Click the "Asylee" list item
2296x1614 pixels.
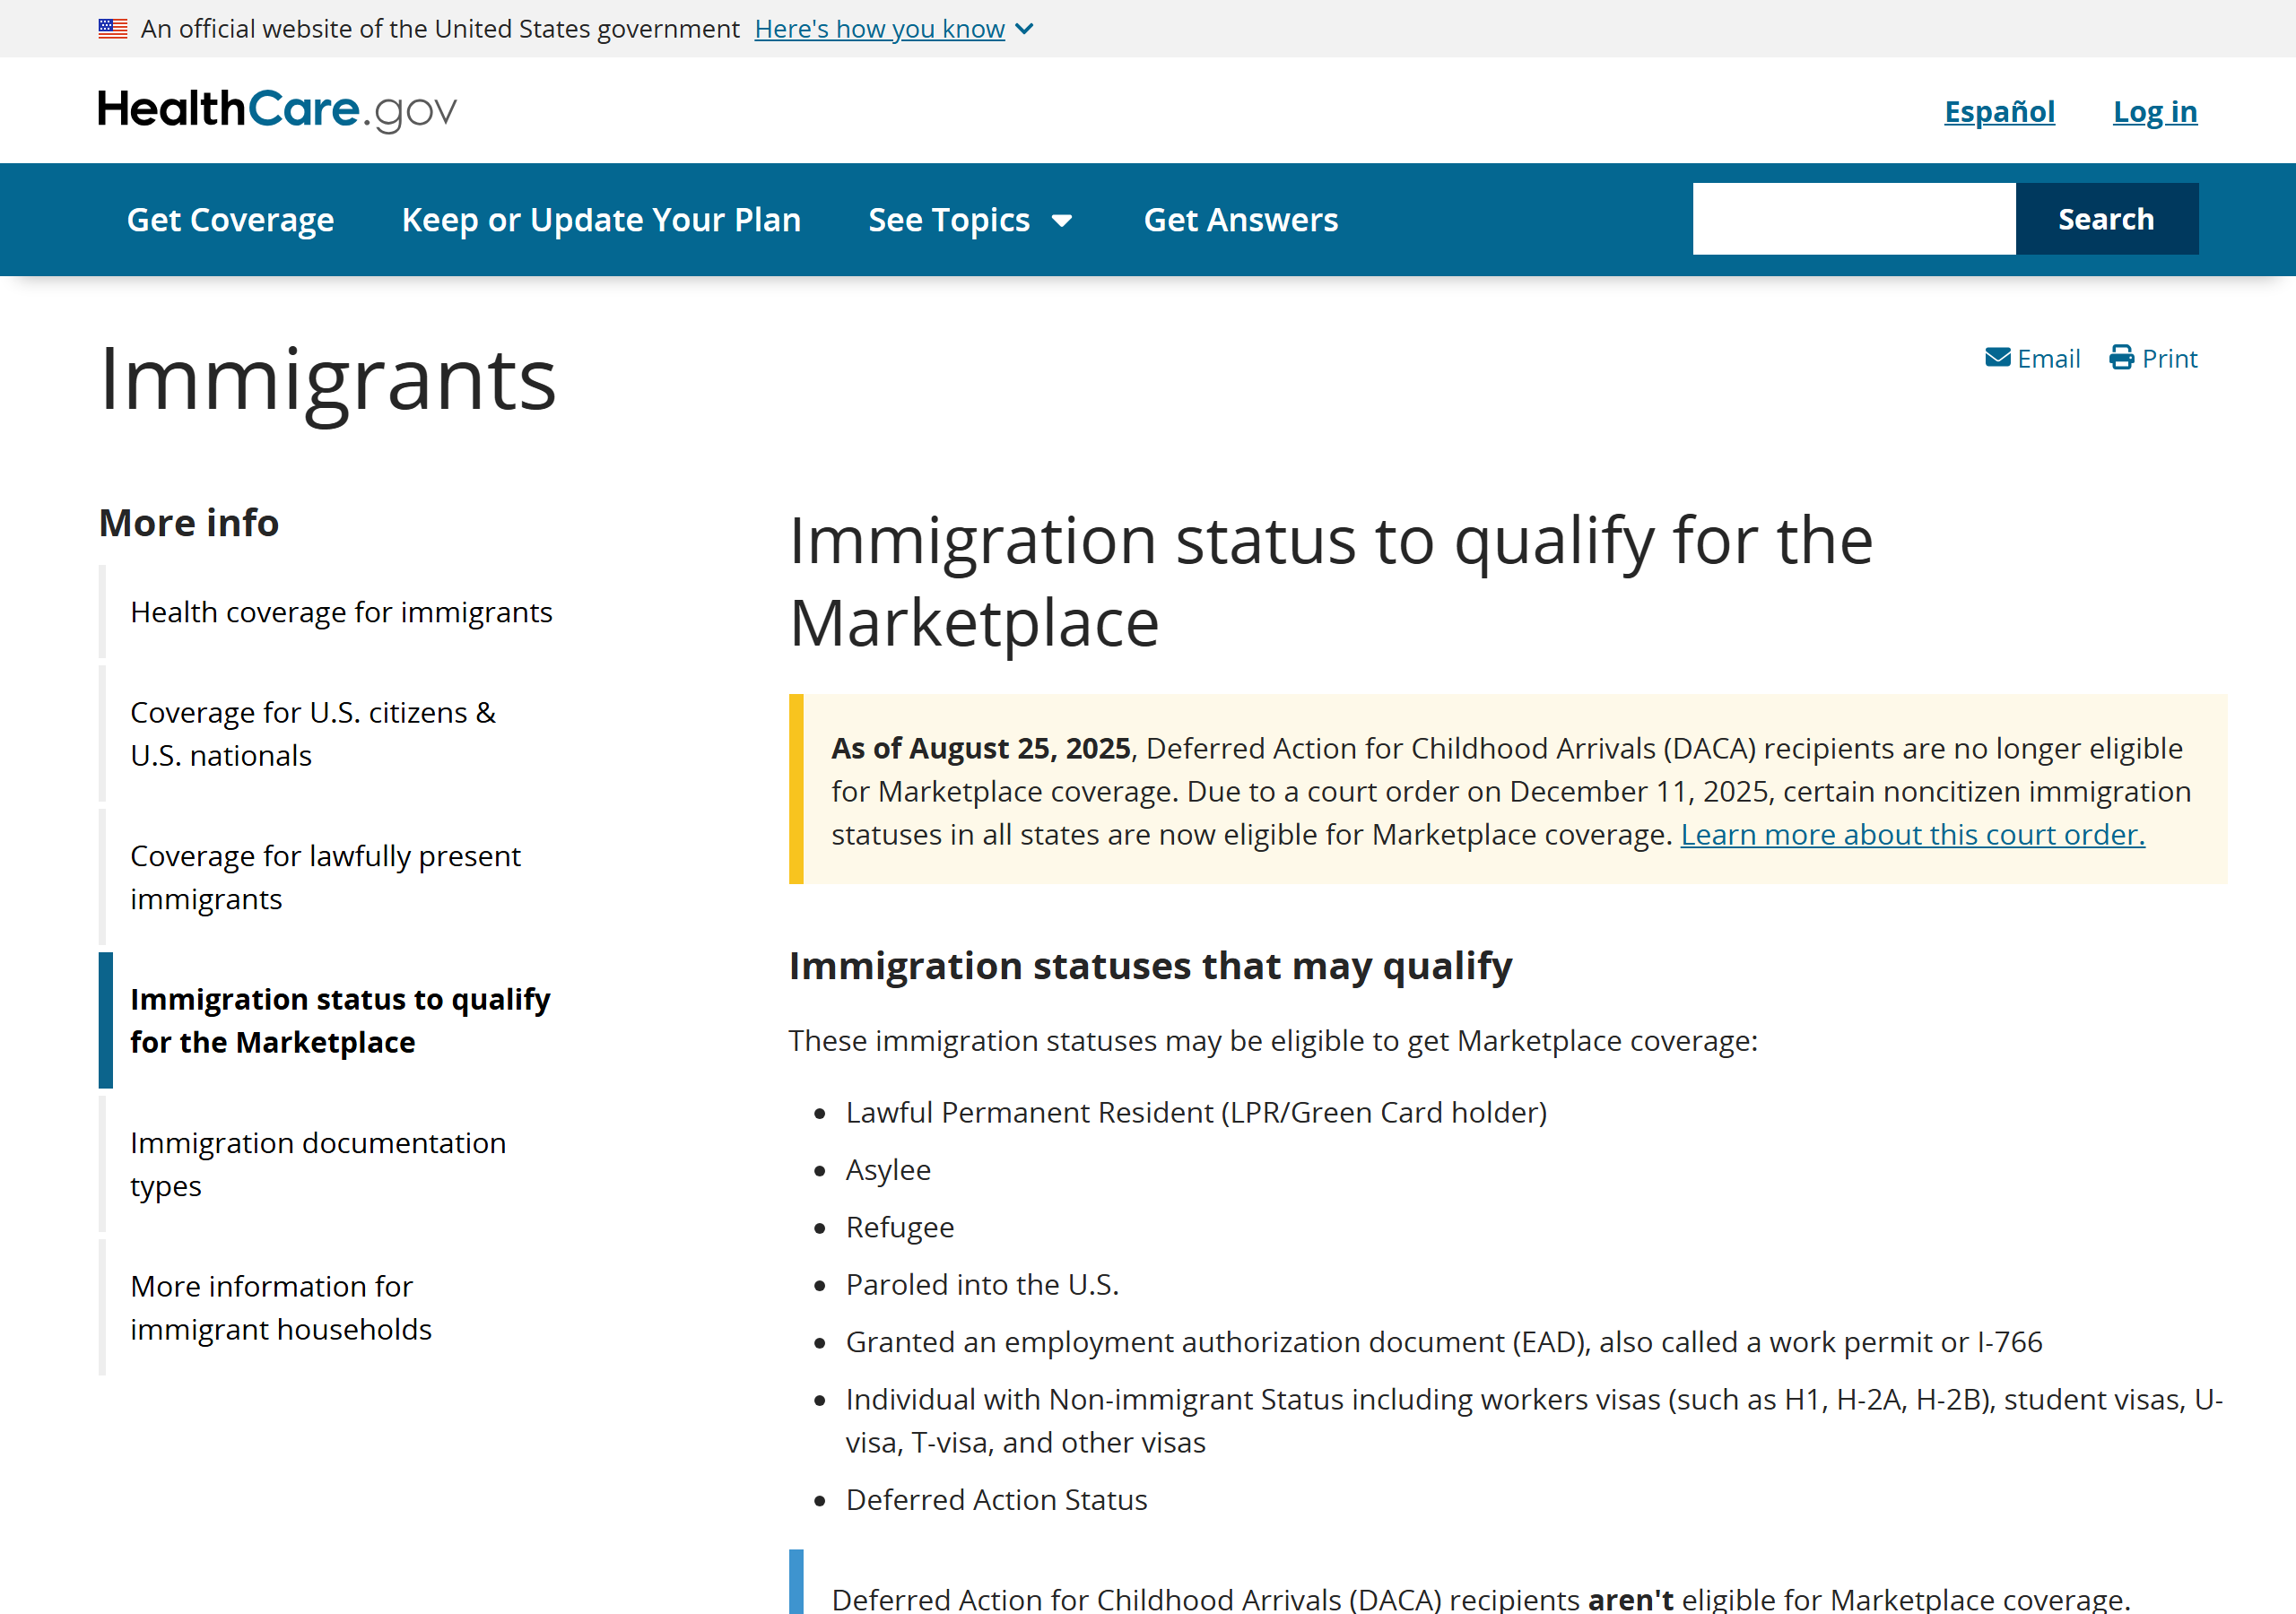(888, 1170)
